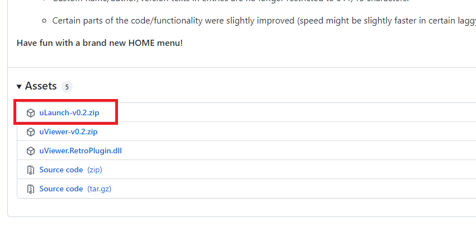This screenshot has width=476, height=235.
Task: Click the 'Have fun with a brand new HOME menu!' text
Action: coord(100,43)
